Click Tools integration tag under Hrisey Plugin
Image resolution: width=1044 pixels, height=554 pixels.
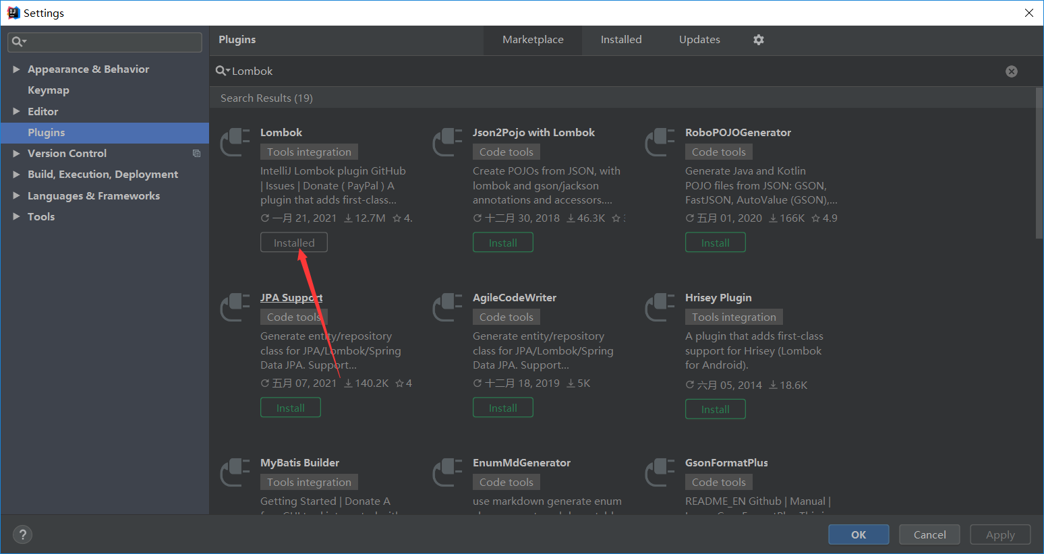coord(734,317)
